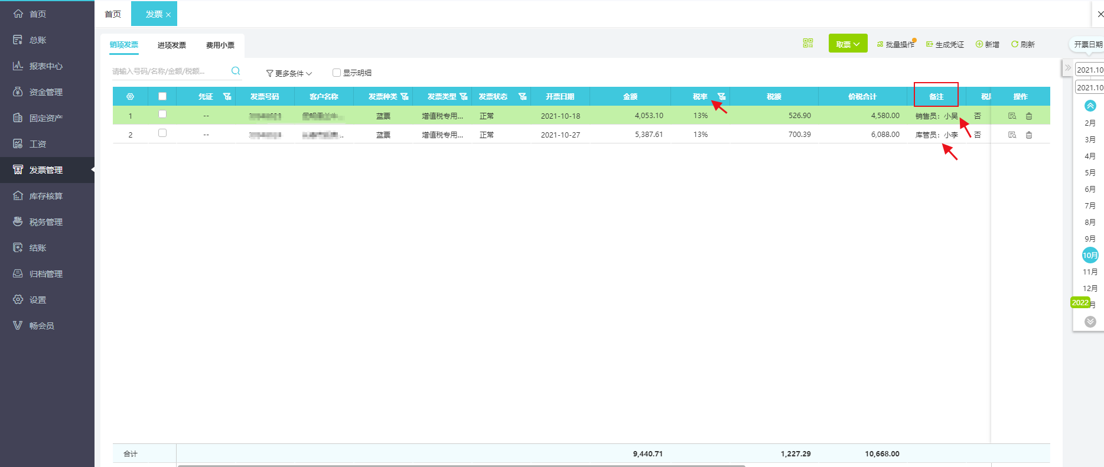View details icon for second invoice row
Screen dimensions: 1104x467
[1012, 135]
